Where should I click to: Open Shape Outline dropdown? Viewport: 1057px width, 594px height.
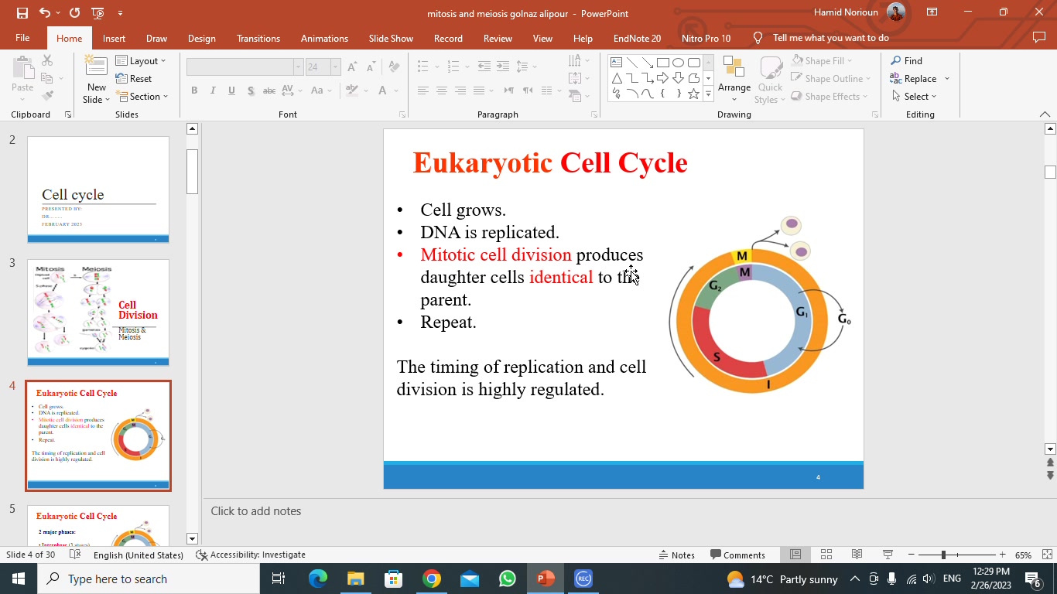(x=831, y=78)
